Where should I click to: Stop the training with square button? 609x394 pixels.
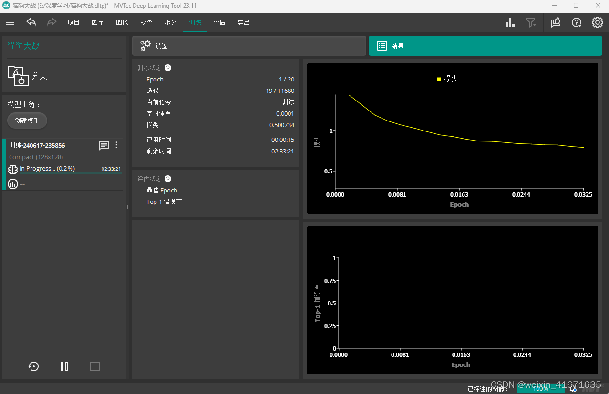click(95, 366)
